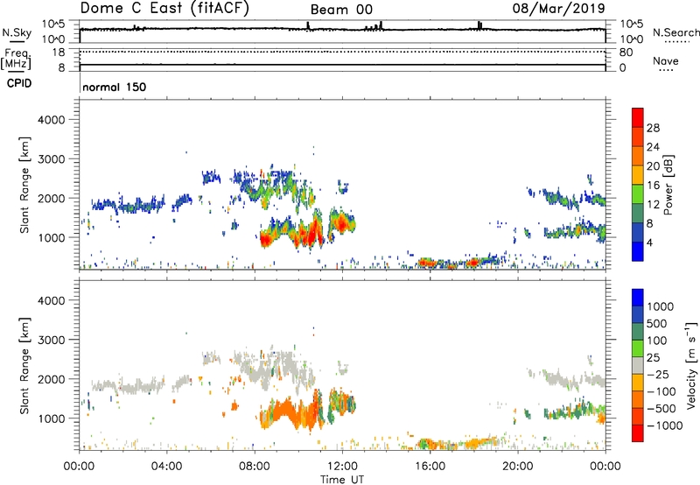Image resolution: width=700 pixels, height=485 pixels.
Task: Click the '28' power color bar tick
Action: click(653, 128)
